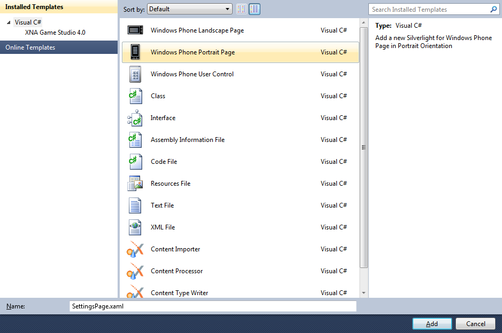This screenshot has width=502, height=333.
Task: Switch to small icons view
Action: (242, 9)
